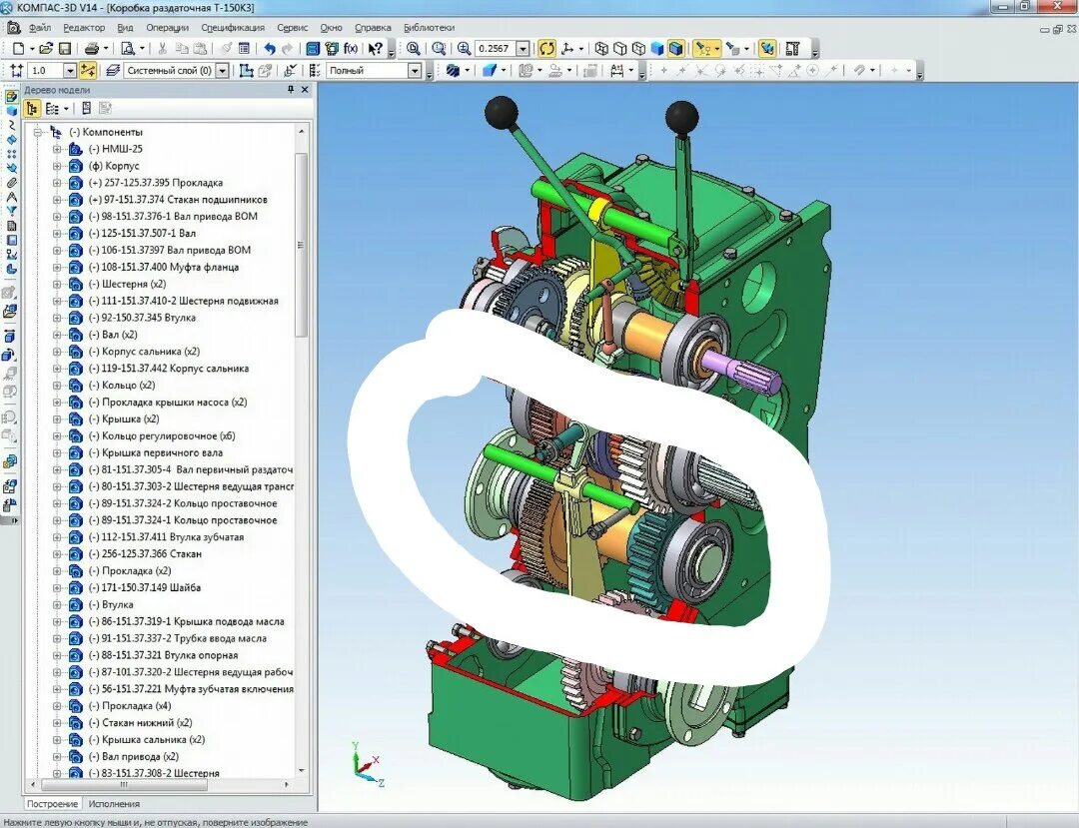Open a file using the folder icon
Viewport: 1079px width, 828px height.
pos(45,49)
